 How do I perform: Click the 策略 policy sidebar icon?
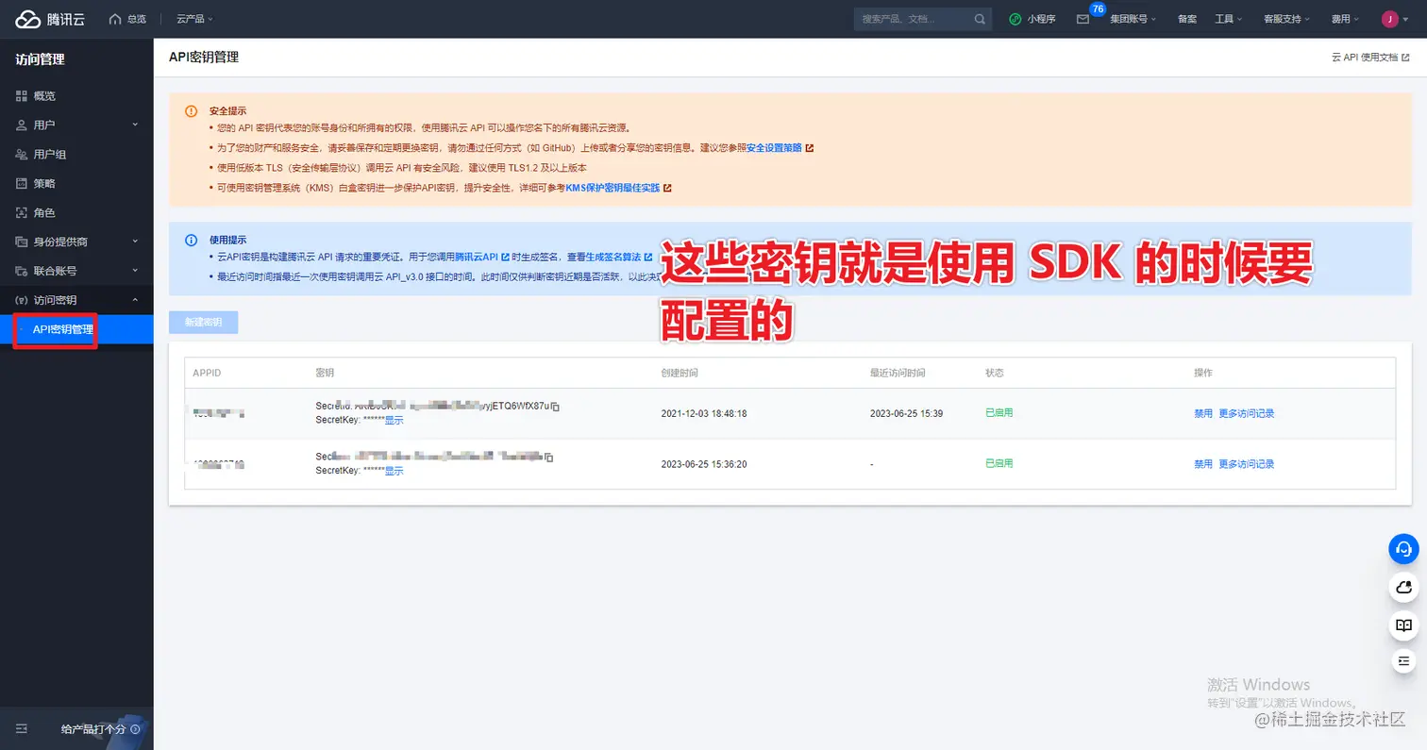(x=22, y=183)
